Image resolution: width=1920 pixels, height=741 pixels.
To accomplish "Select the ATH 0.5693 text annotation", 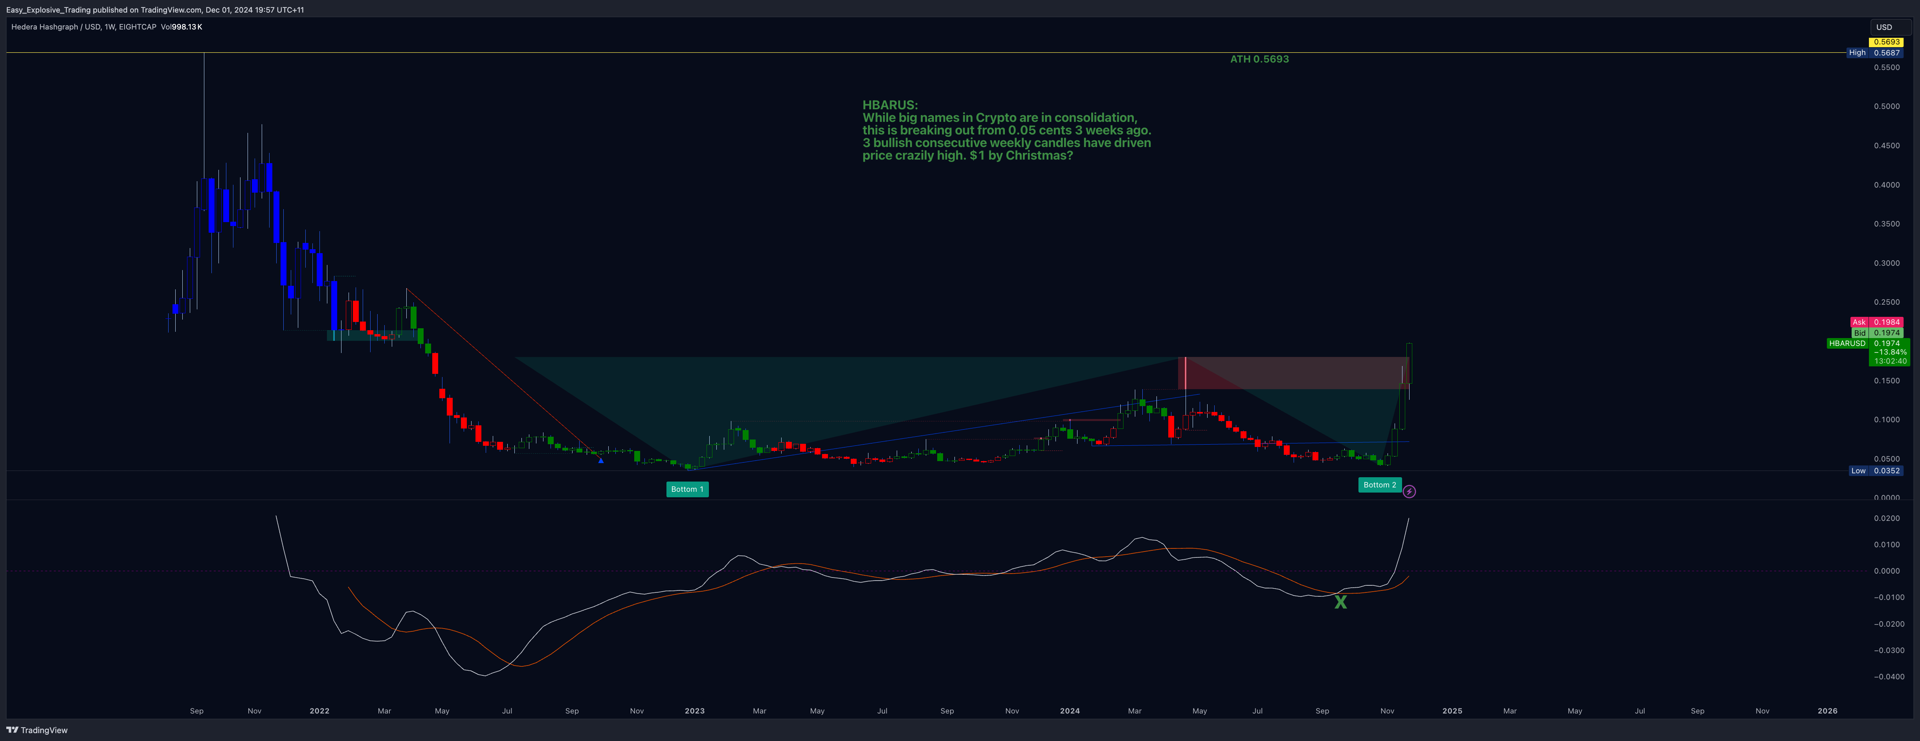I will click(1259, 59).
